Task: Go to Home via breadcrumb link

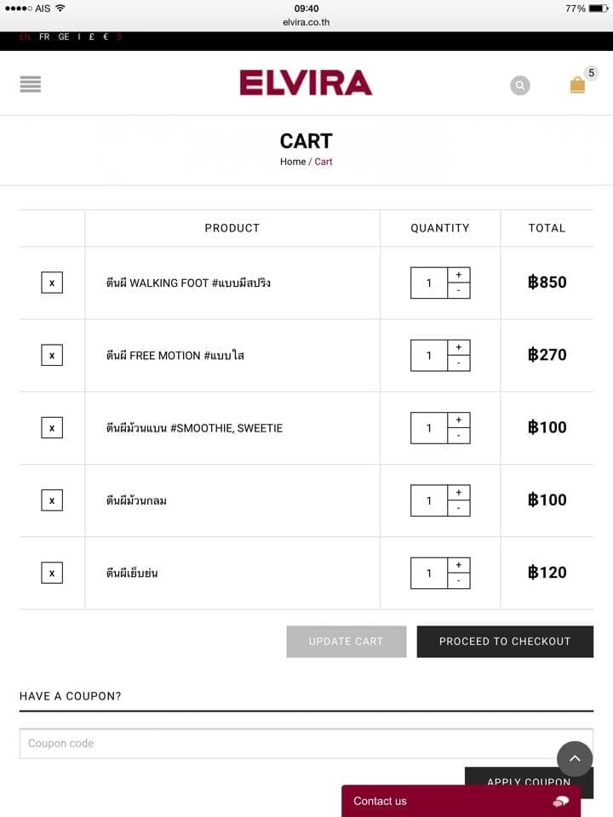Action: pos(292,162)
